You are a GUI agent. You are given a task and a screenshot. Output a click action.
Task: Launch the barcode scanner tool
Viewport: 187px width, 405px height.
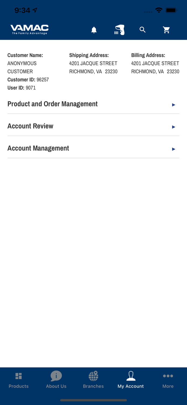[x=119, y=30]
